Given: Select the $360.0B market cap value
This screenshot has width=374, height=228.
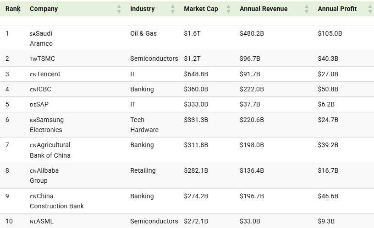Looking at the screenshot, I should 196,90.
